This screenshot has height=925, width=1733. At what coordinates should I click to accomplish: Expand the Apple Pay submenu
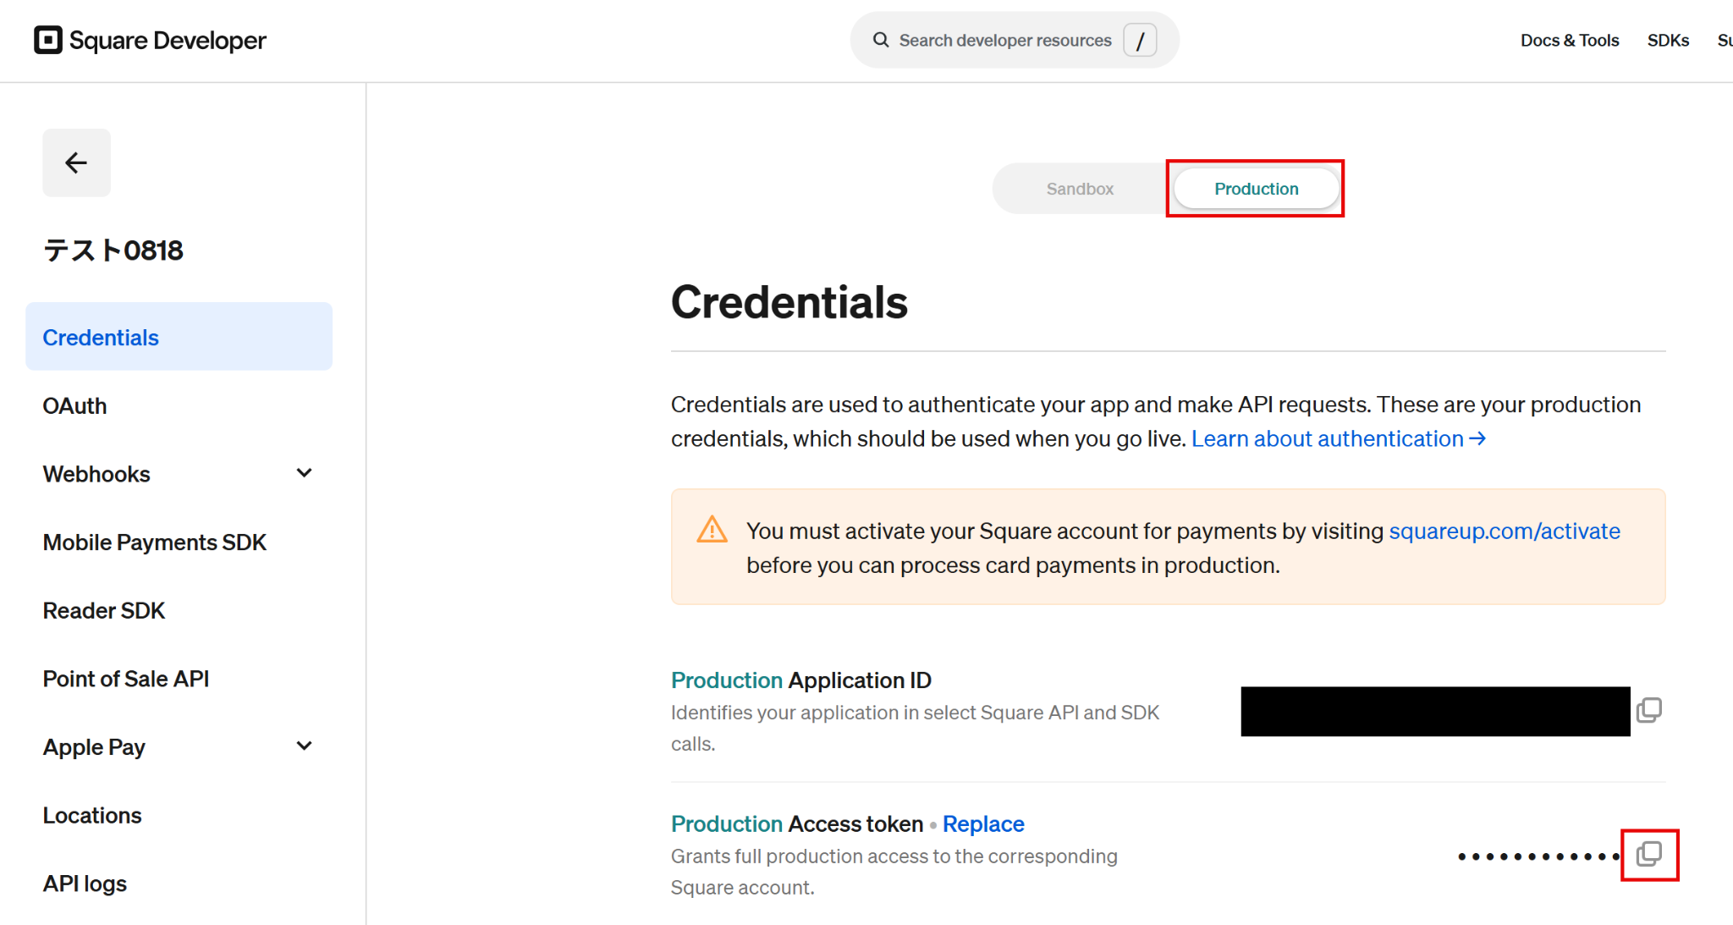pos(304,746)
